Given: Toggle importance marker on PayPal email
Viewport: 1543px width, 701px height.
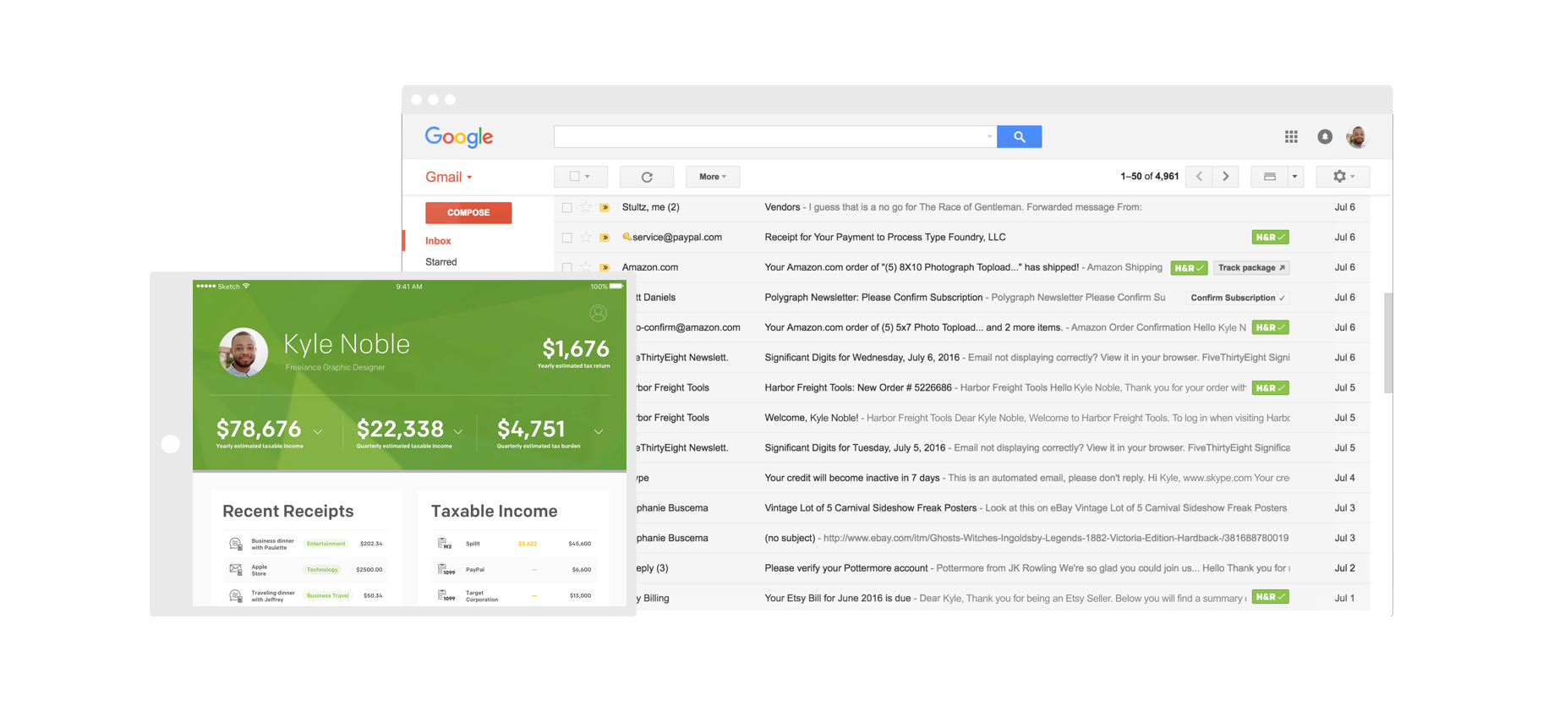Looking at the screenshot, I should click(605, 238).
